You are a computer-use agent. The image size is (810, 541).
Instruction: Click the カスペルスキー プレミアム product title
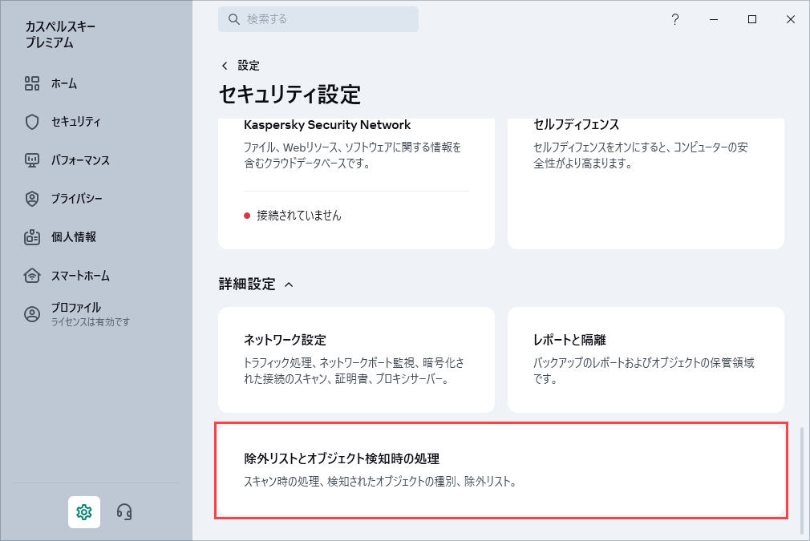(60, 34)
